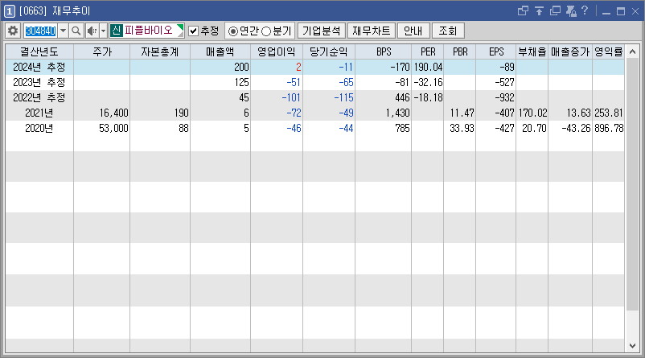
Task: Click the 조회 button
Action: pos(448,31)
